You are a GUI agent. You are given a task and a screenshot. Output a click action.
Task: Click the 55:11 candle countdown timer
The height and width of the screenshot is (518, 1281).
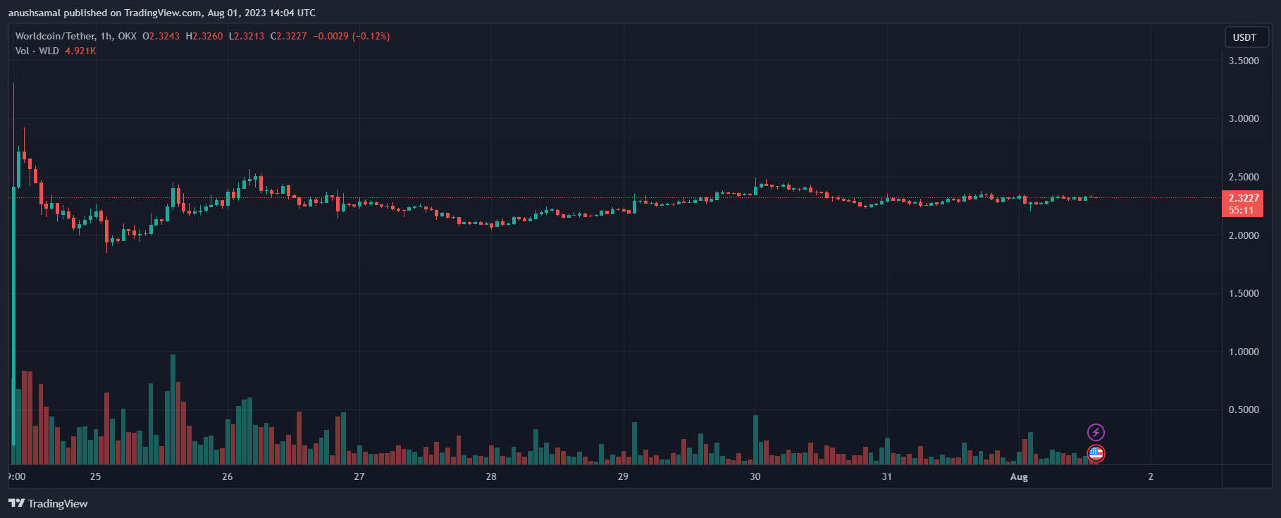point(1241,210)
